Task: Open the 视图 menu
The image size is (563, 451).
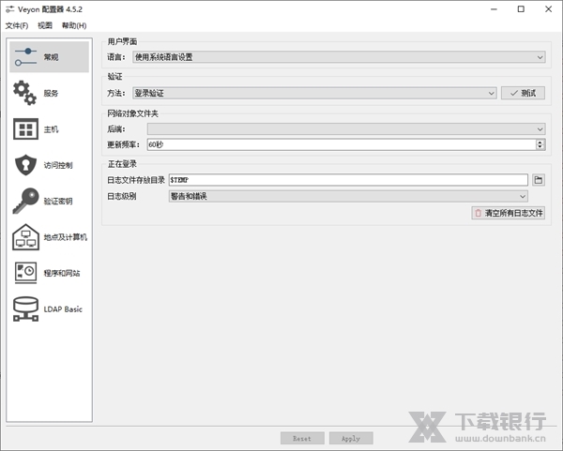Action: (x=45, y=25)
